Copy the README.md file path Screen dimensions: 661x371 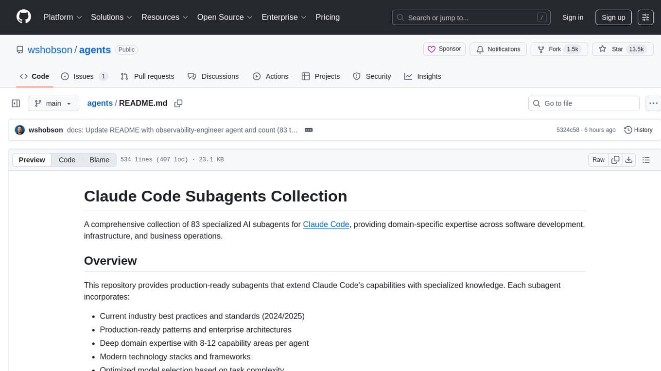coord(178,103)
